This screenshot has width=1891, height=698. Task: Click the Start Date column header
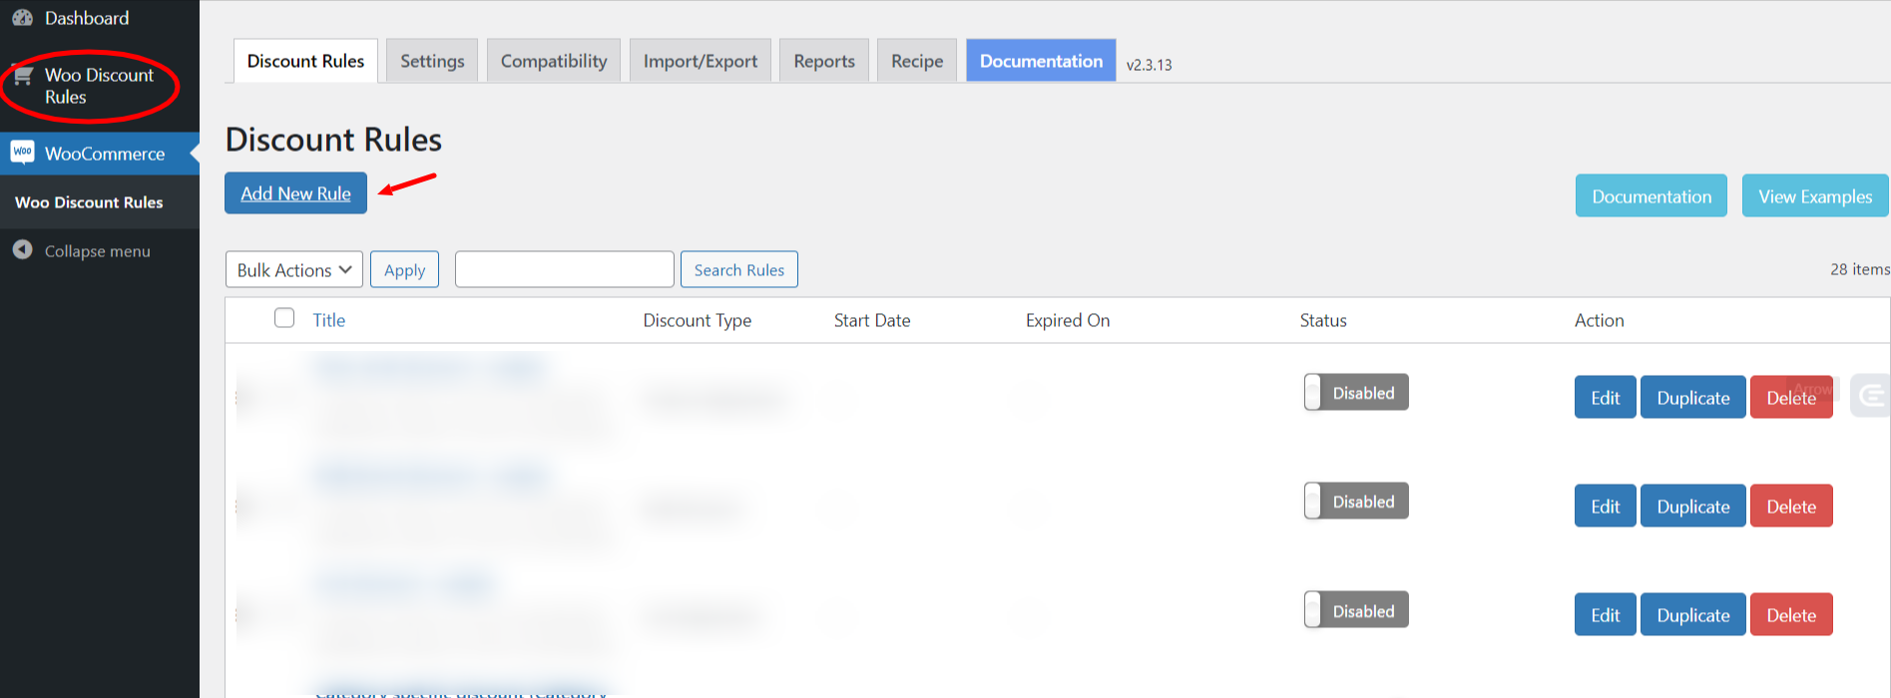[x=872, y=320]
